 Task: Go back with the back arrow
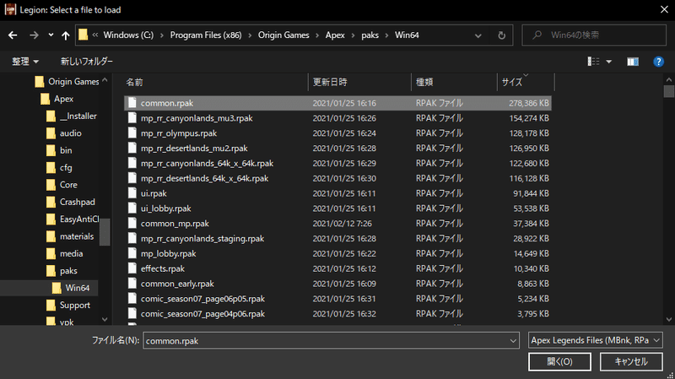(x=13, y=35)
